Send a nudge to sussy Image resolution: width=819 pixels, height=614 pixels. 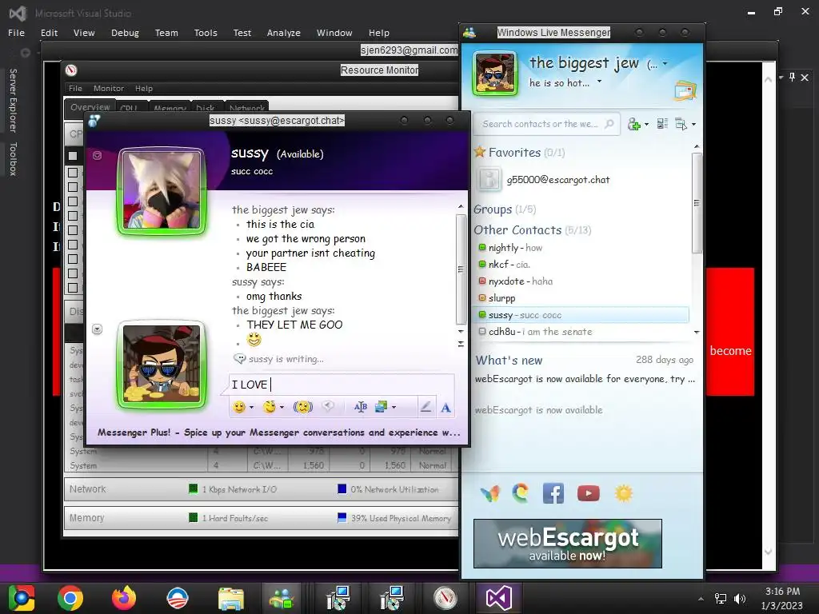point(303,407)
